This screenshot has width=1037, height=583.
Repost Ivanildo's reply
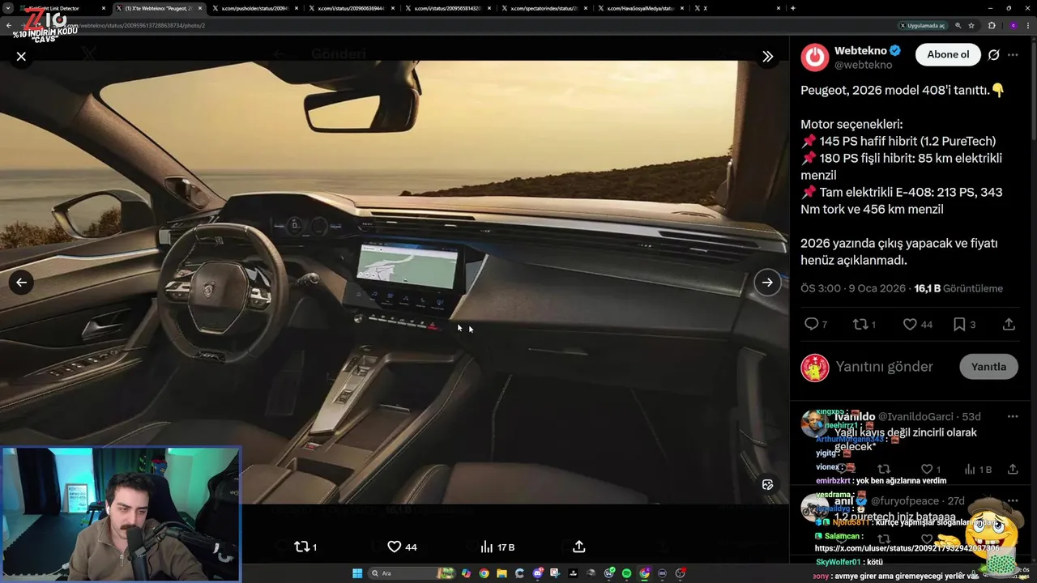884,469
